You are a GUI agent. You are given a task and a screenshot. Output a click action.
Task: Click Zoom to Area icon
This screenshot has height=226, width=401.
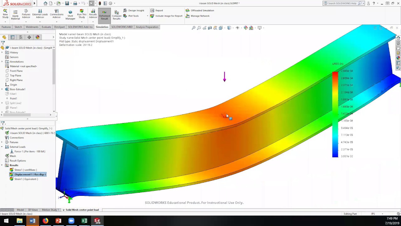199,28
